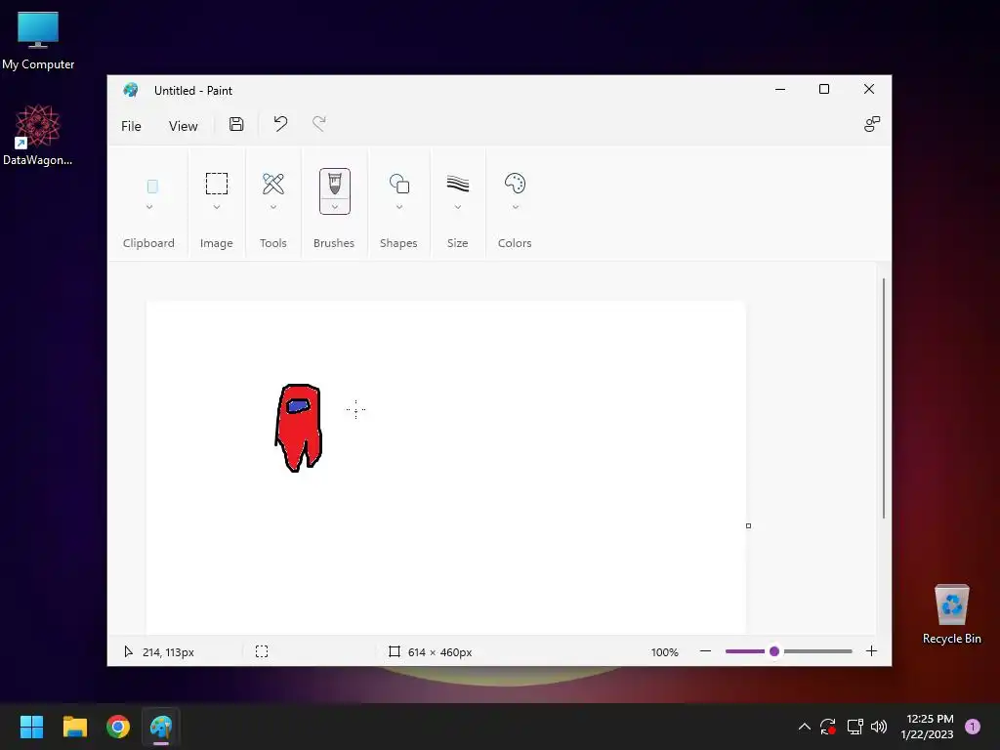Click the canvas right-edge resize handle
This screenshot has height=750, width=1000.
(748, 525)
